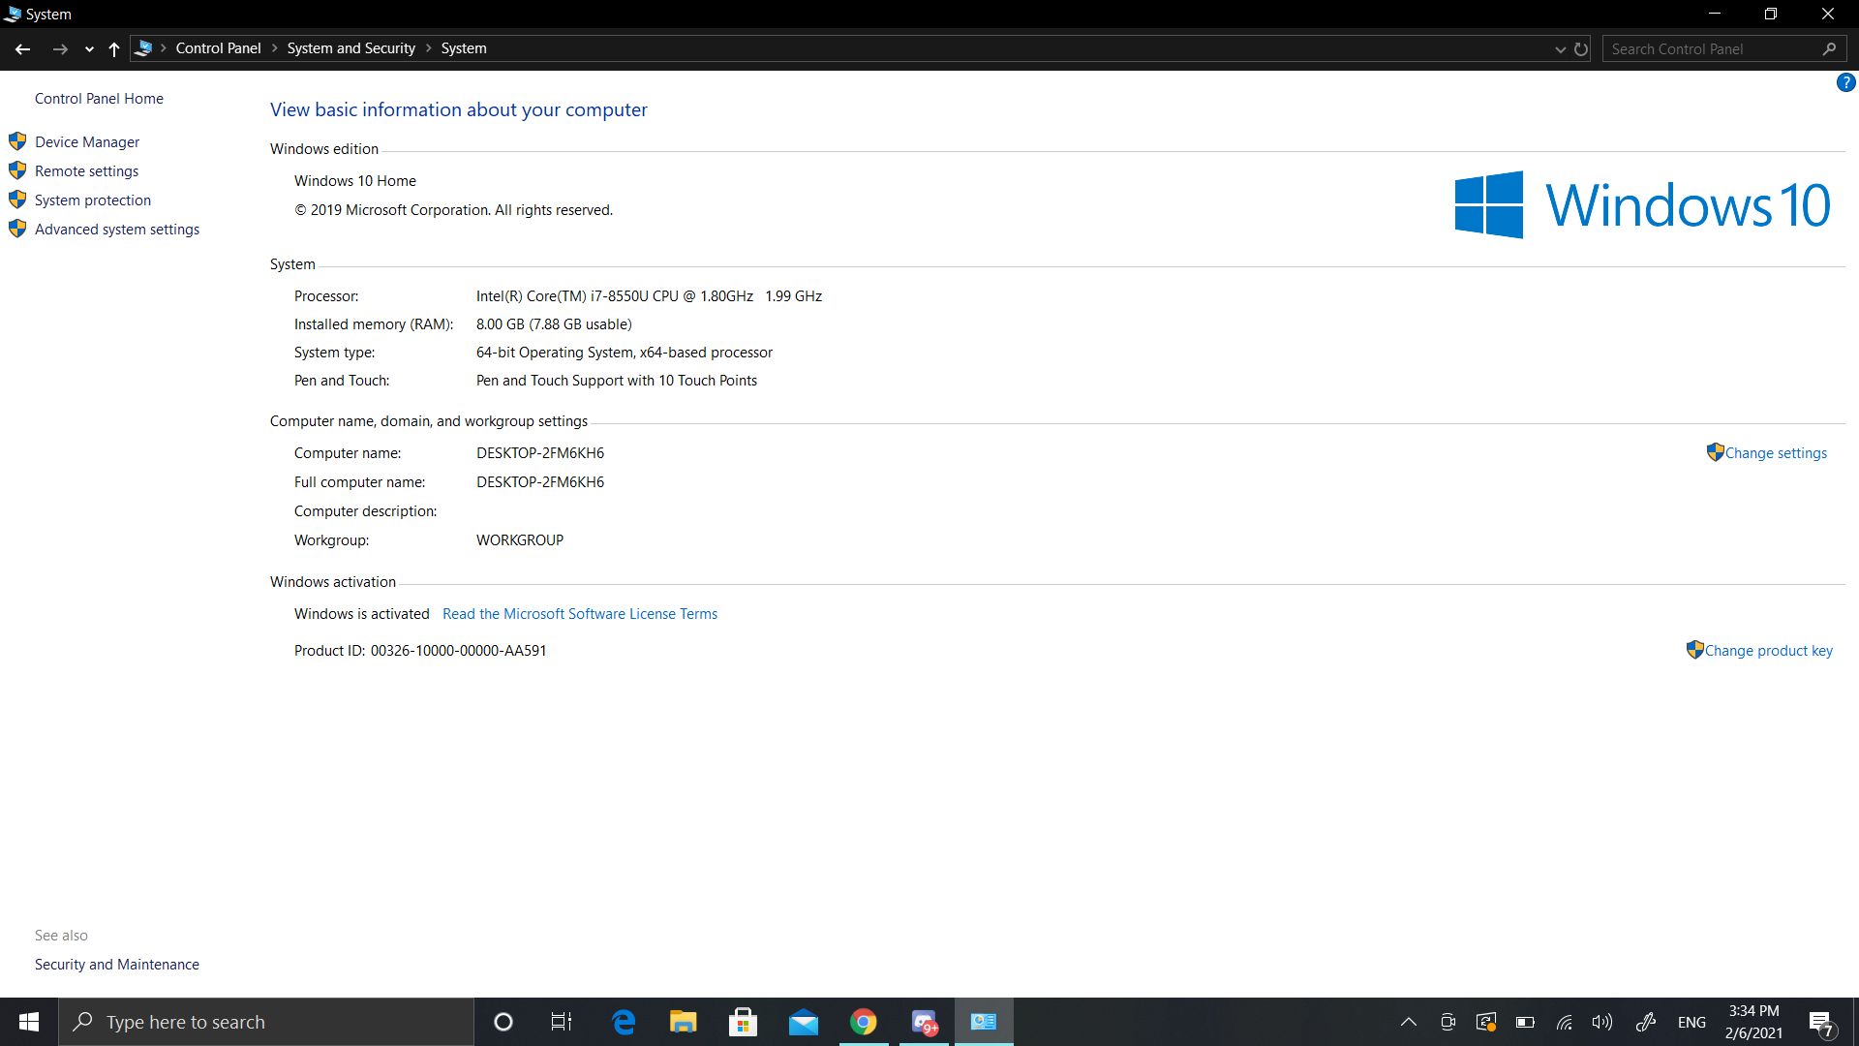Click the Search Control Panel field

(x=1709, y=48)
